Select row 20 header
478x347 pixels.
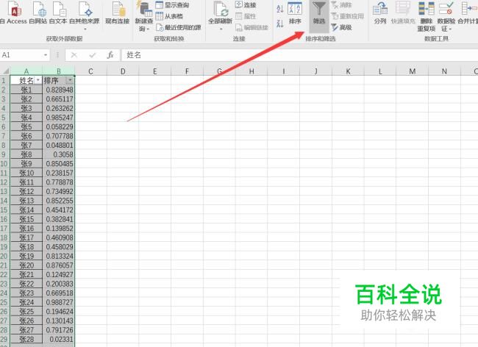point(4,256)
